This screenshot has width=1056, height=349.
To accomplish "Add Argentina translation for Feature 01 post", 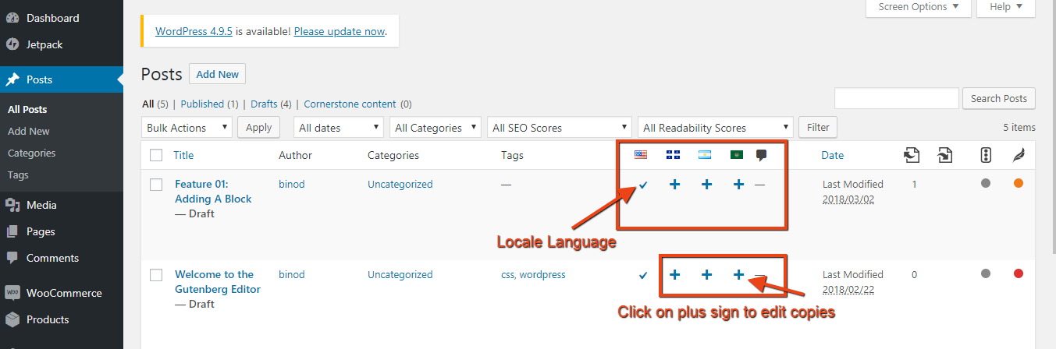I will [x=706, y=185].
